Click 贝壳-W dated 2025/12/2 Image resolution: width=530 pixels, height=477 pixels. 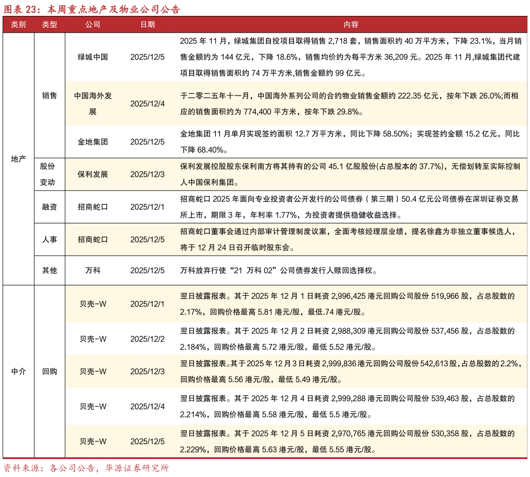click(x=93, y=339)
